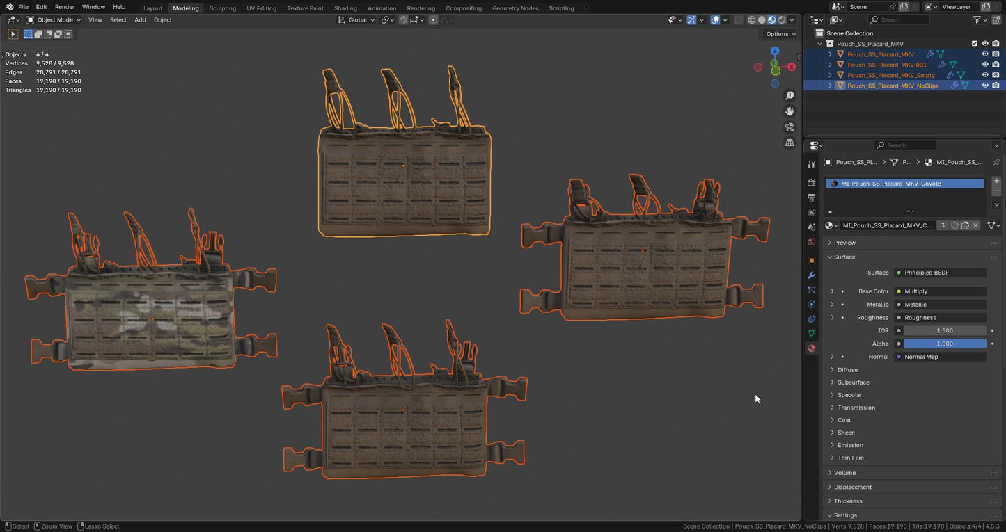Viewport: 1006px width, 532px height.
Task: Hide Pouch_SS_Placard_MKV.001 using its eye icon
Action: pos(985,65)
